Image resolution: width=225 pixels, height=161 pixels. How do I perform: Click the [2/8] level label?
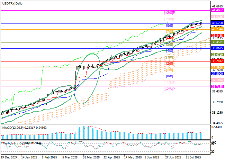point(169,63)
